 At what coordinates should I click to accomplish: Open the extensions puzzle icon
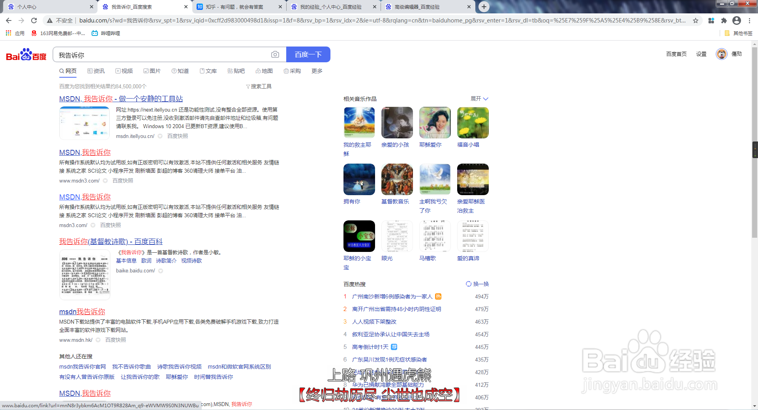tap(724, 20)
